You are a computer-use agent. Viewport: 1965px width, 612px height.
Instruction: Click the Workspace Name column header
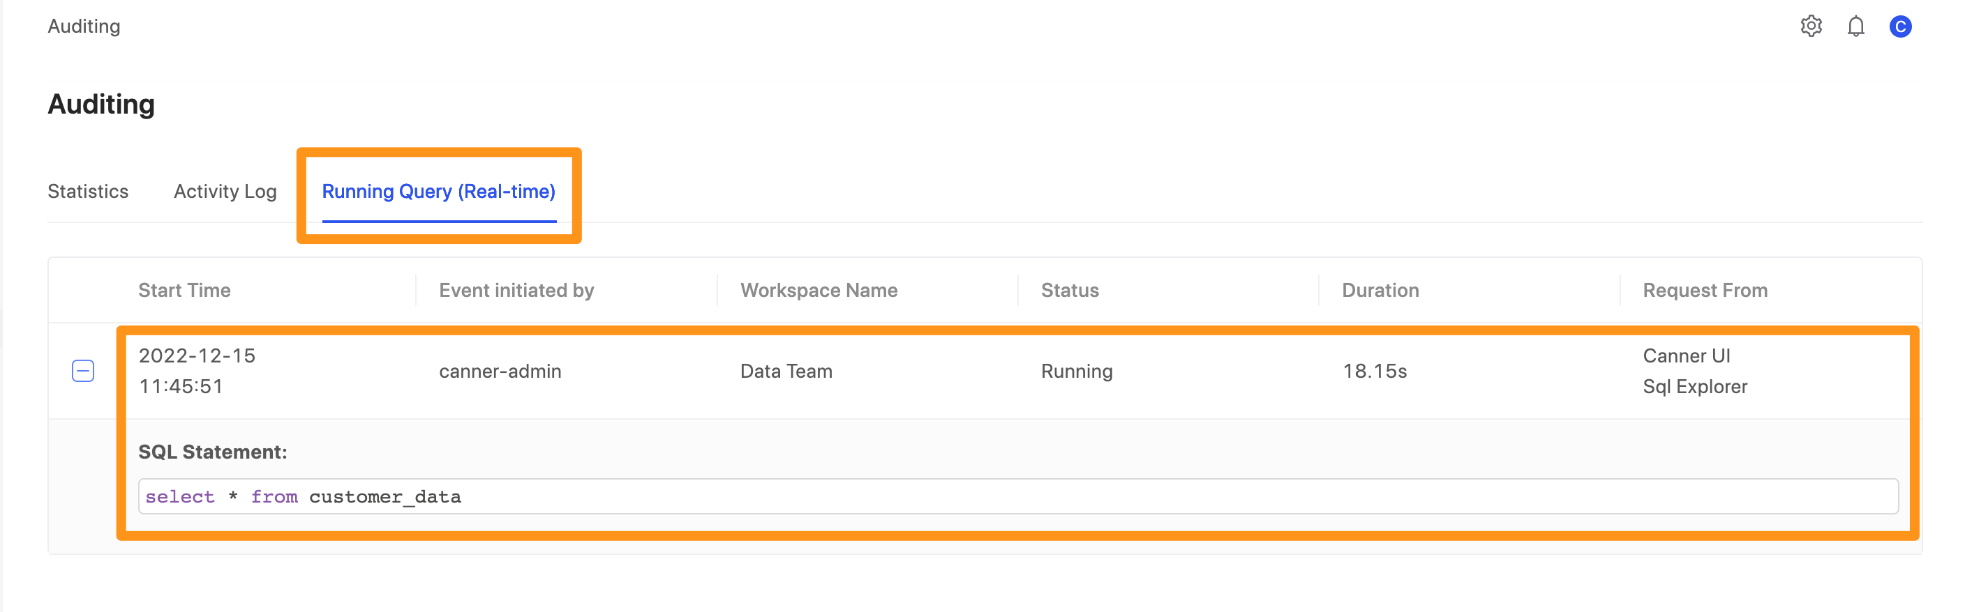pos(819,291)
